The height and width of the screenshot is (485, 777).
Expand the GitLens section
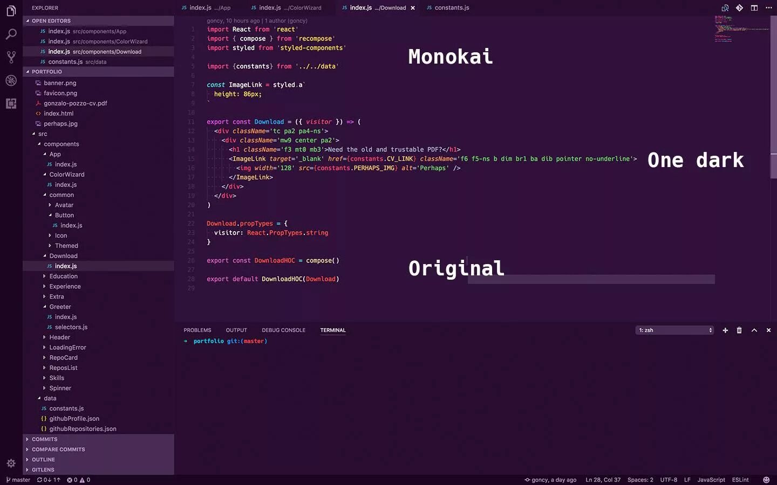click(x=98, y=470)
